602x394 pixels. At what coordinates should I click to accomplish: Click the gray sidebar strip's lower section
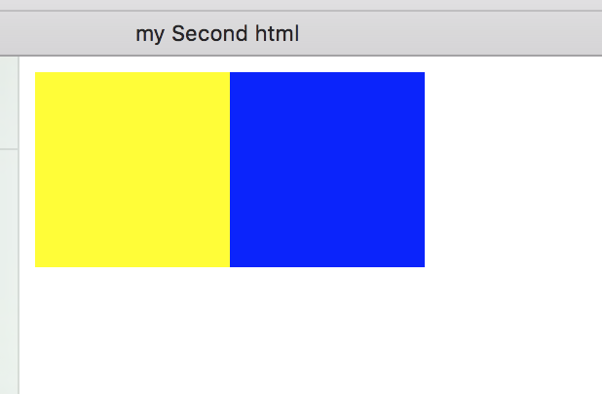(x=9, y=273)
